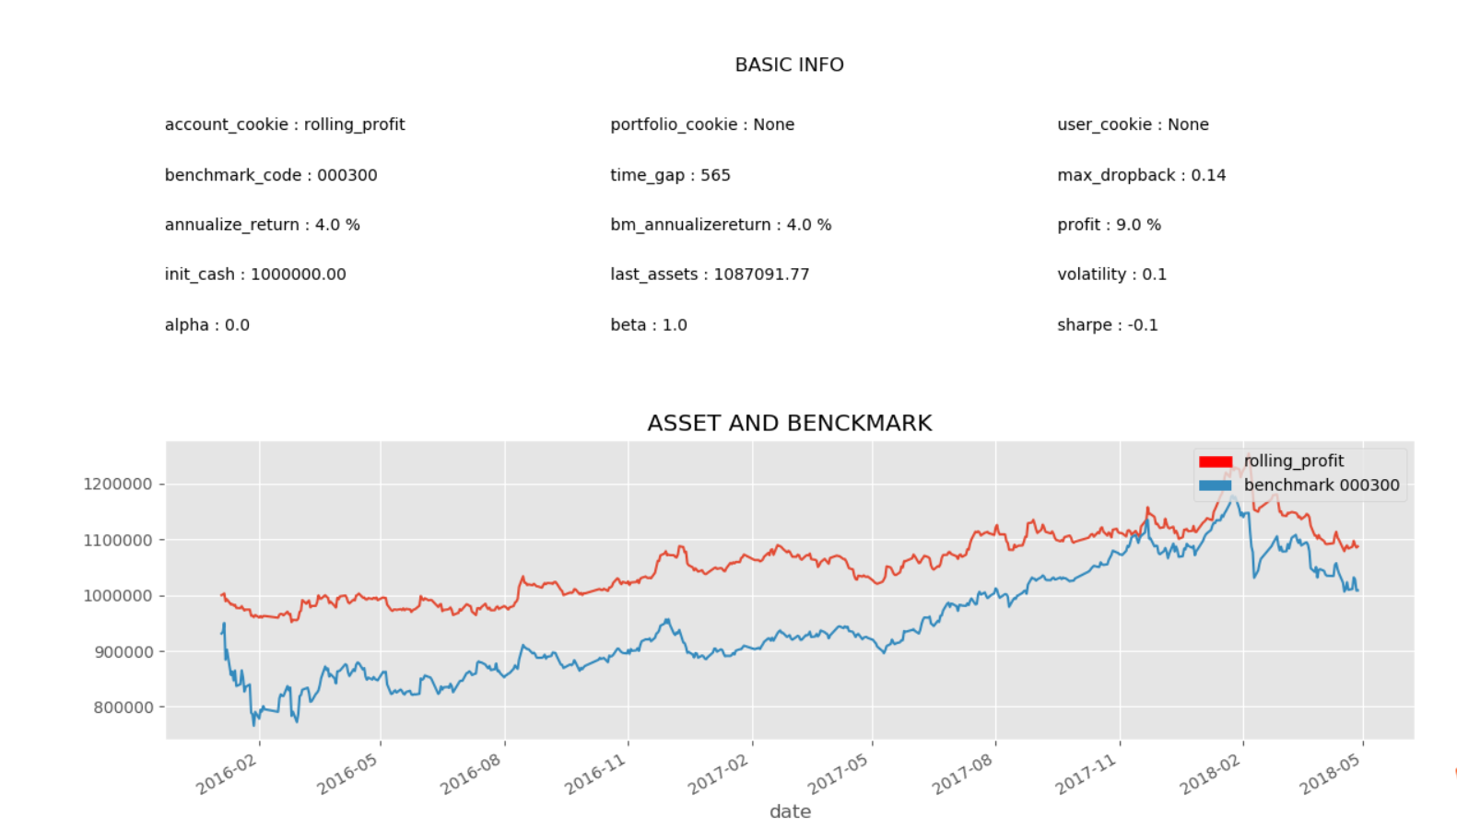Click 'beta : 1.0' text
1457x830 pixels.
point(649,325)
